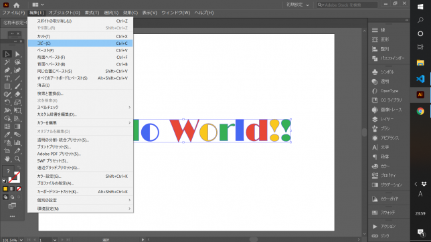The image size is (431, 242).
Task: Search in Adobe Stock field
Action: 347,5
